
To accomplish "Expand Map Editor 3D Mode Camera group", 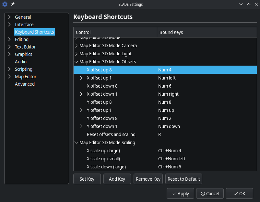I will coord(76,46).
